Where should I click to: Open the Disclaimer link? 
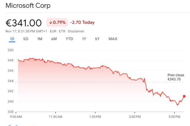tap(76, 31)
